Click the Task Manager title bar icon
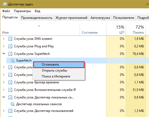The image size is (149, 117). pos(4,4)
